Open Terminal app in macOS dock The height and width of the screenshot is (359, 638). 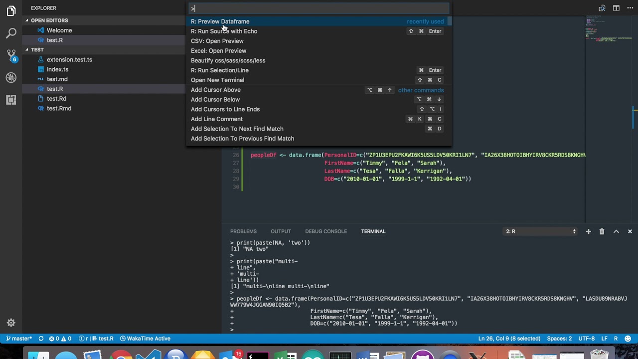(258, 357)
